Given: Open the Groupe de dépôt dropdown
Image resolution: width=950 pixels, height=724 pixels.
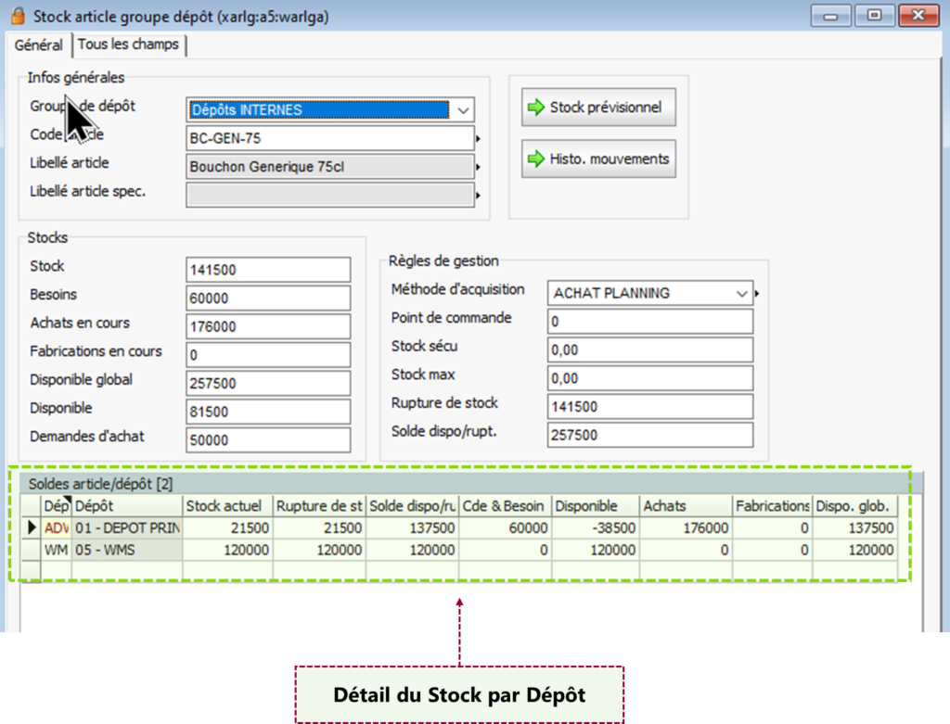Looking at the screenshot, I should [463, 109].
